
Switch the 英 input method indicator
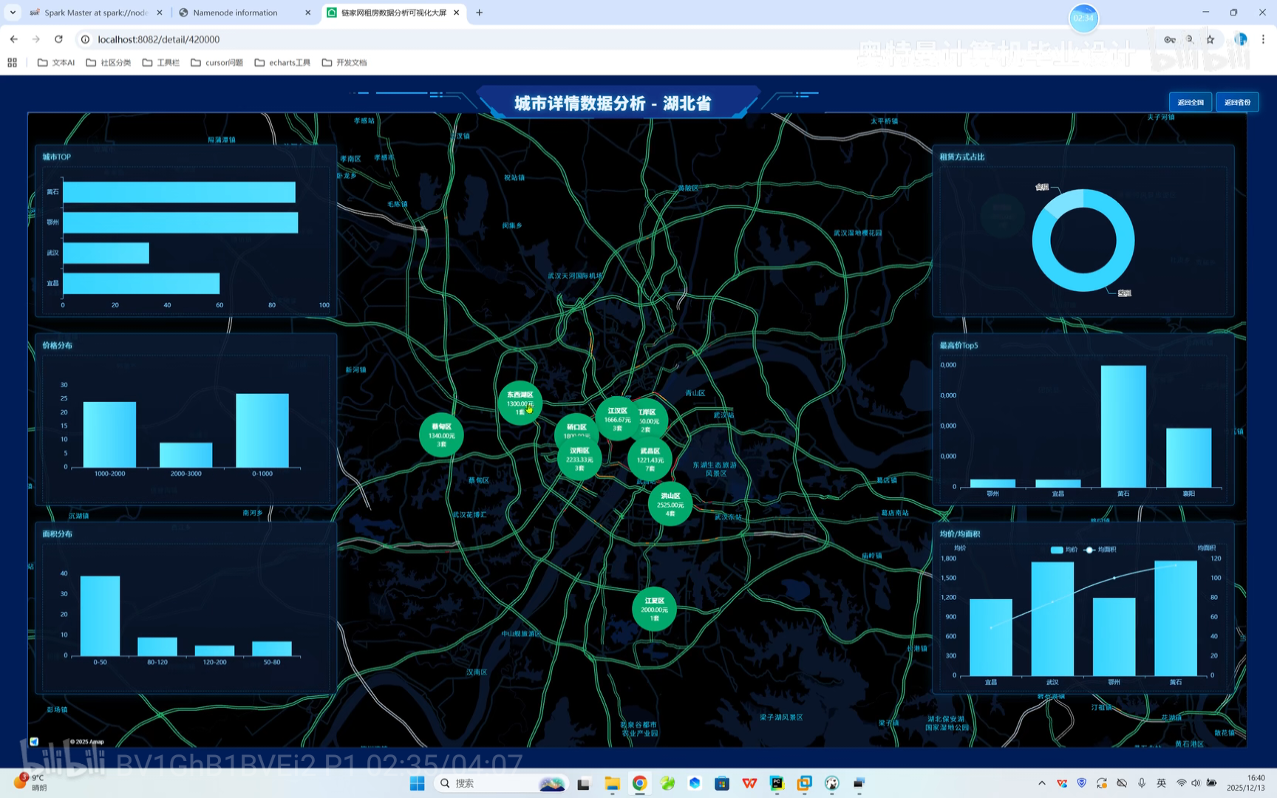[1161, 783]
